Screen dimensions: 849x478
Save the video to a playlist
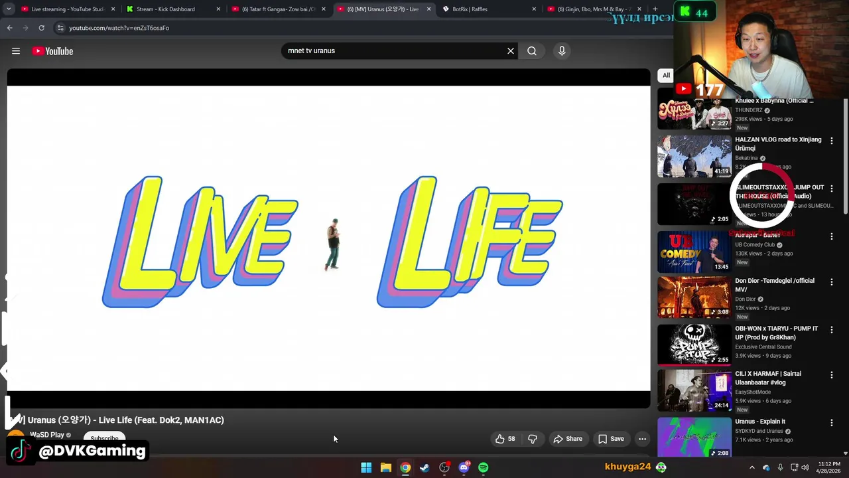pos(611,439)
